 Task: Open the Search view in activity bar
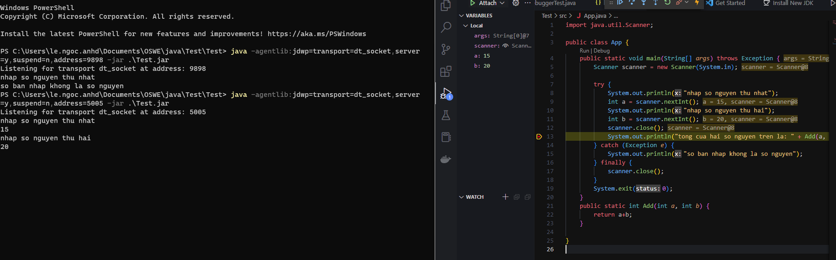(x=446, y=27)
